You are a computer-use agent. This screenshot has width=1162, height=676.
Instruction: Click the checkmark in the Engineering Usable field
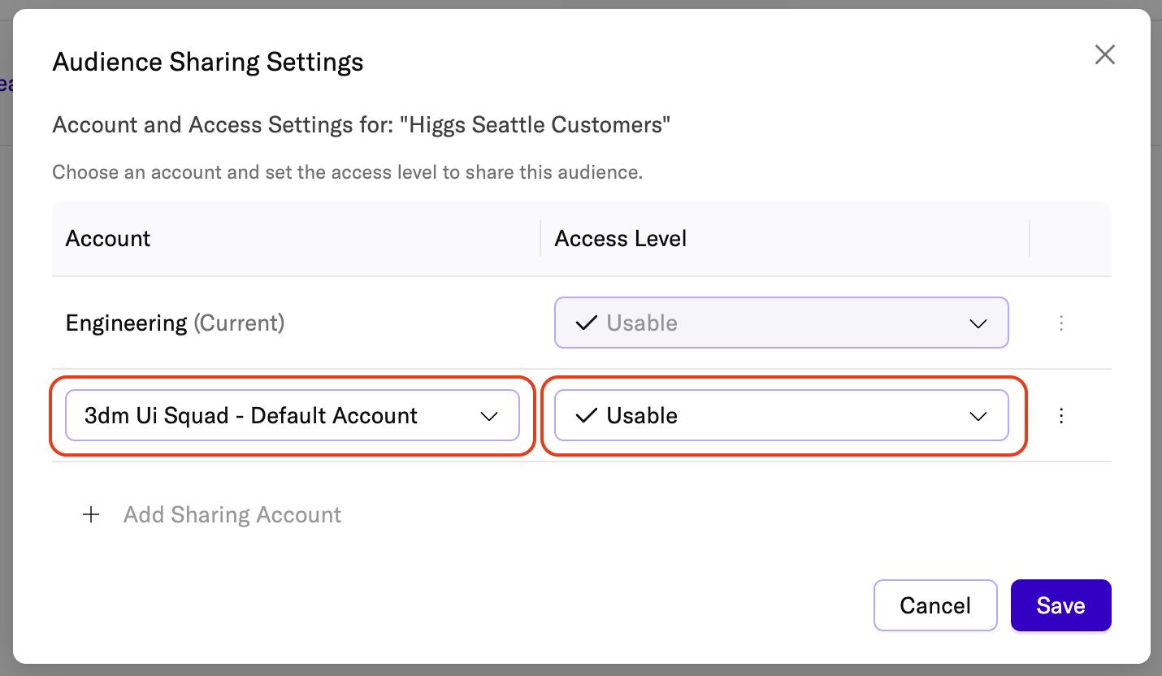point(586,323)
